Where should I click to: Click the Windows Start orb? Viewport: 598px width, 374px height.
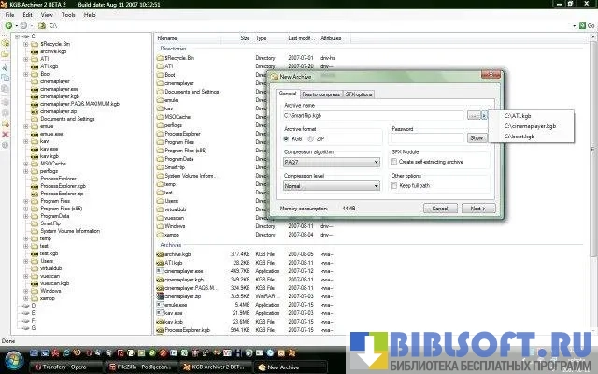[x=11, y=367]
